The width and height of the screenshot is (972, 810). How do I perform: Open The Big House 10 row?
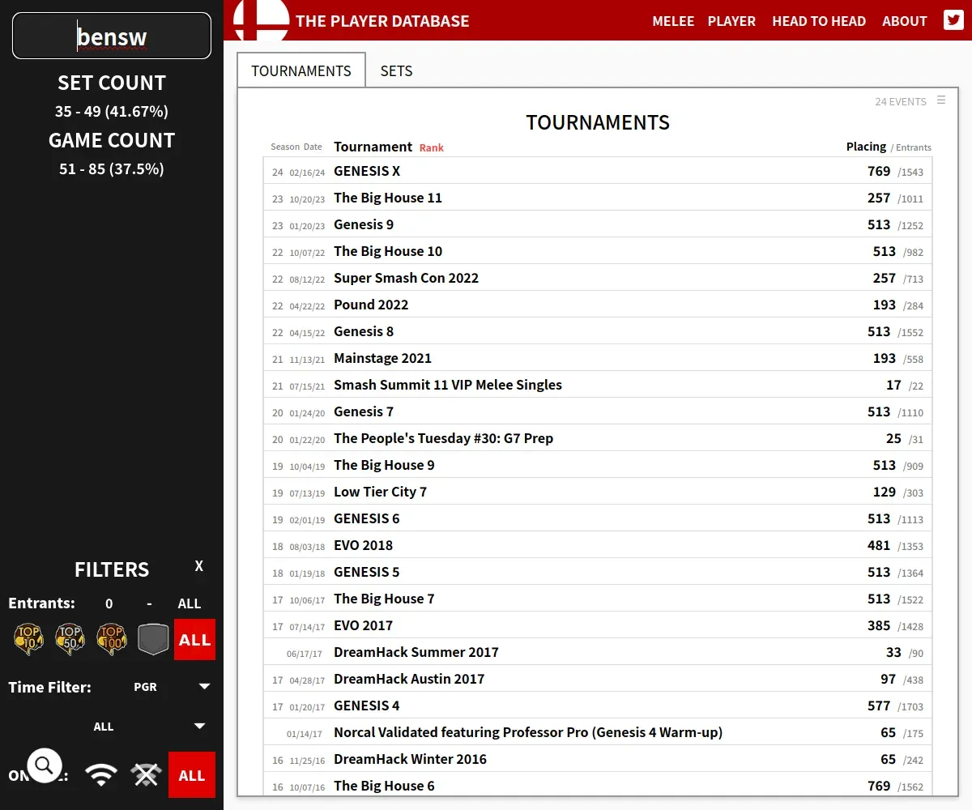click(x=598, y=251)
